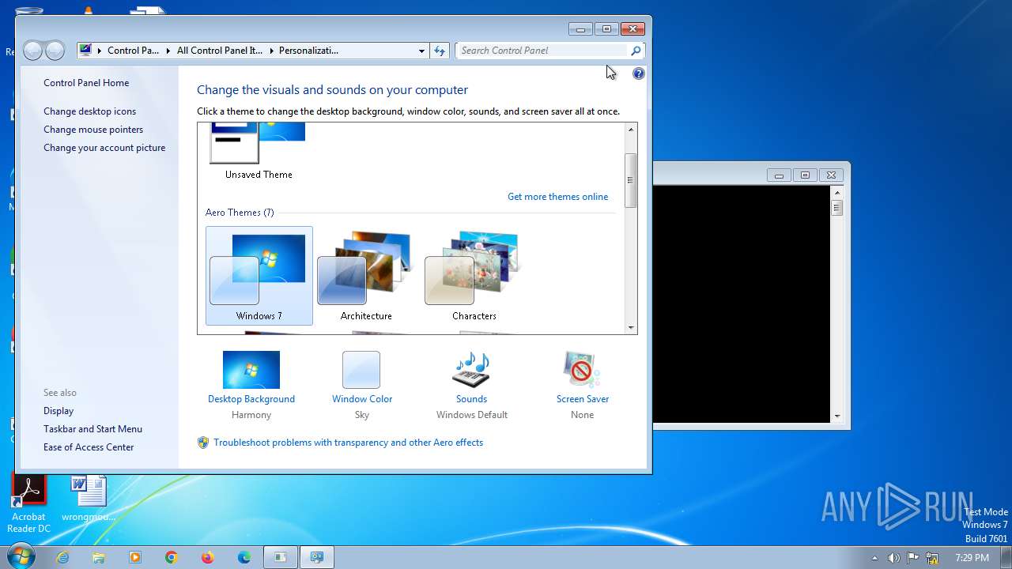Click Change desktop icons
Viewport: 1012px width, 569px height.
pos(89,111)
